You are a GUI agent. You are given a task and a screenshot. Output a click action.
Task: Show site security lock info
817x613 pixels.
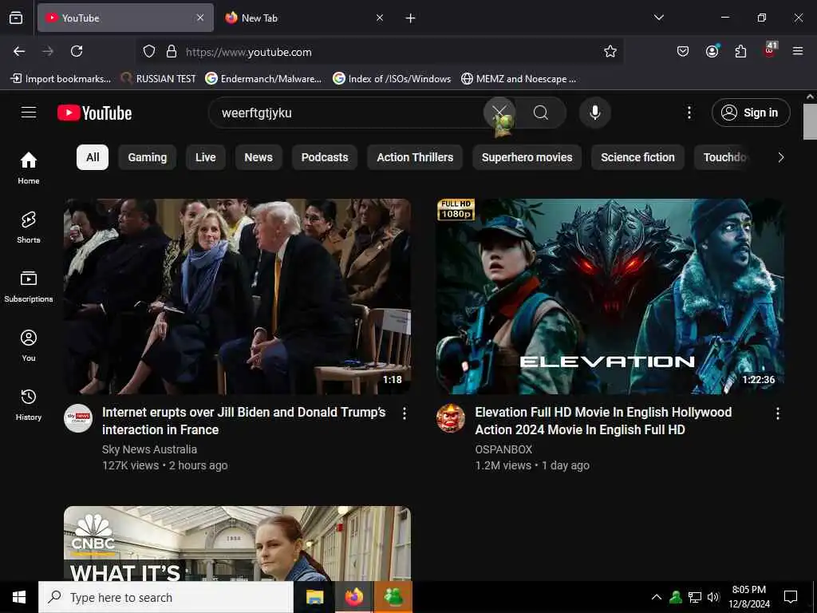(172, 51)
